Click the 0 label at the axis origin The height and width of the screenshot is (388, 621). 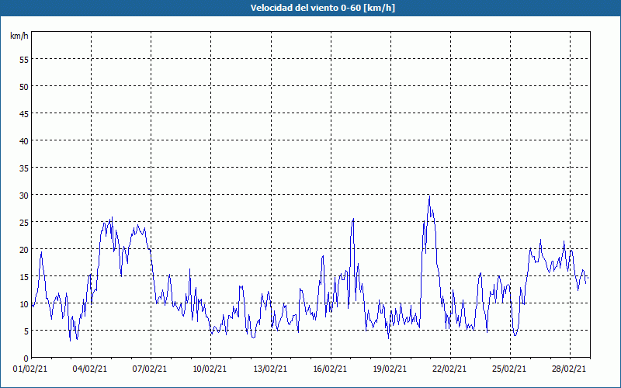[26, 358]
